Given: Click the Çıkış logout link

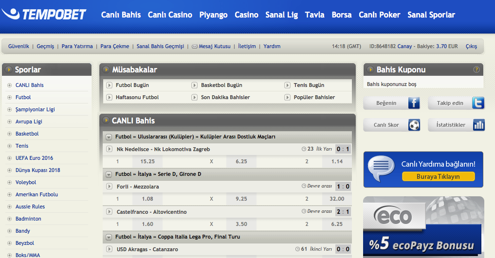Looking at the screenshot, I should pyautogui.click(x=471, y=47).
